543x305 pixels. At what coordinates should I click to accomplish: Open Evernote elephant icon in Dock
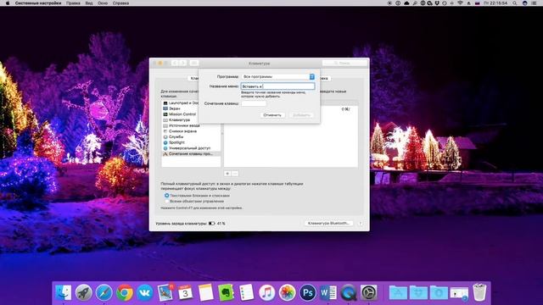tap(227, 293)
